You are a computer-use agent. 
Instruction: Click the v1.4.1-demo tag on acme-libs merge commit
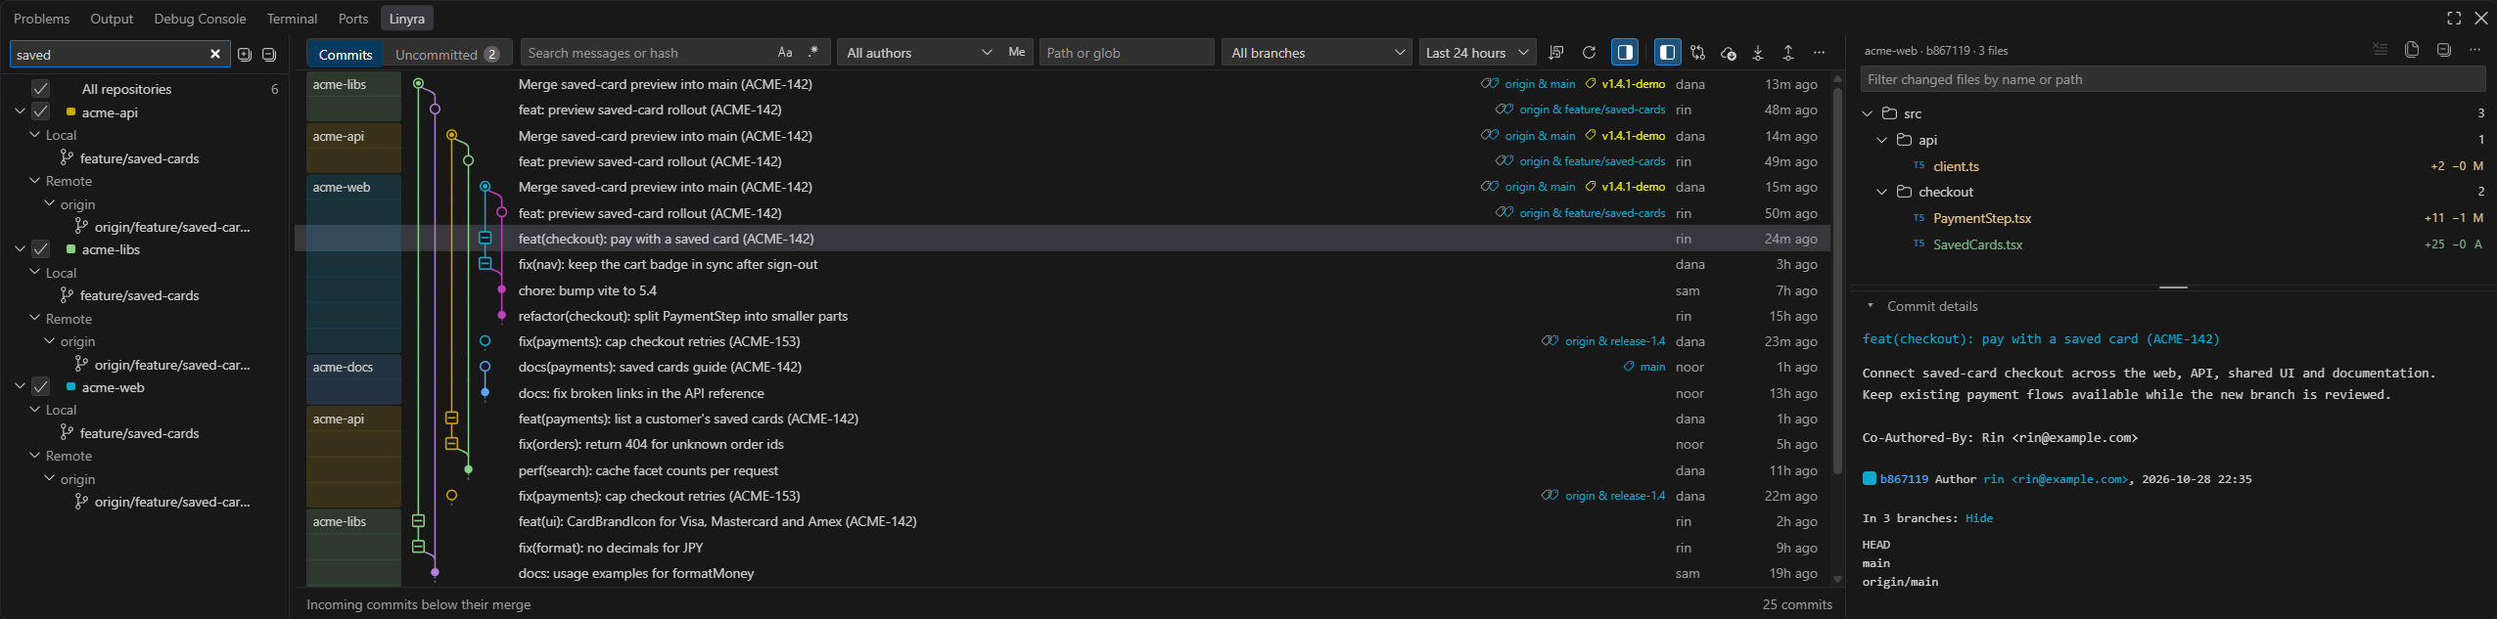pyautogui.click(x=1625, y=84)
